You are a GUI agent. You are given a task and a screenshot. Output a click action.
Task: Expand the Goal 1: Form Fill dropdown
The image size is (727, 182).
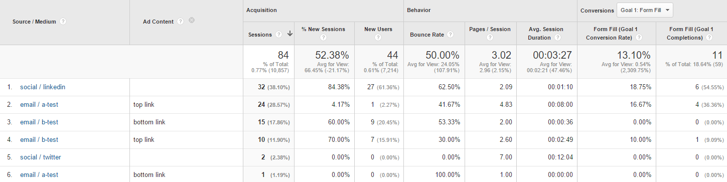pos(645,10)
